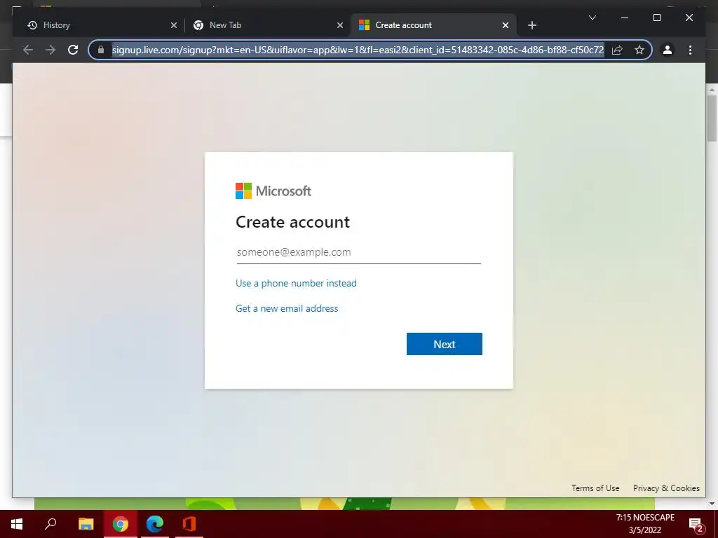This screenshot has height=538, width=718.
Task: Click the Microsoft logo
Action: click(273, 191)
